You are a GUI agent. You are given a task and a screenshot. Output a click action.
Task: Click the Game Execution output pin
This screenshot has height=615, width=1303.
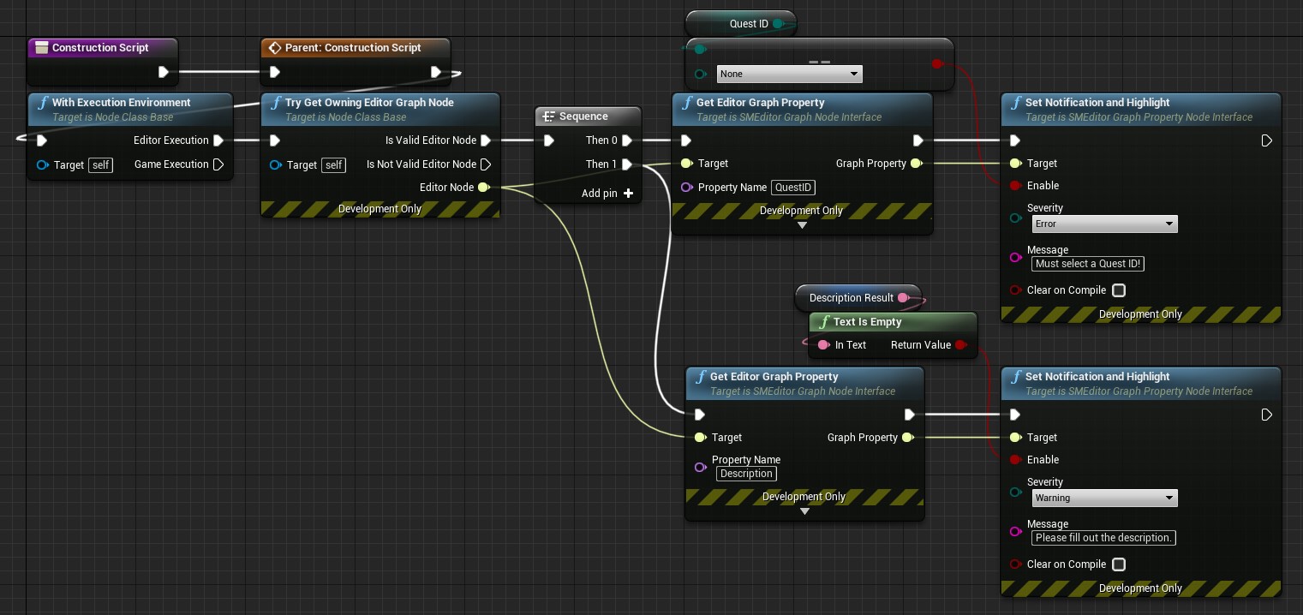point(218,164)
